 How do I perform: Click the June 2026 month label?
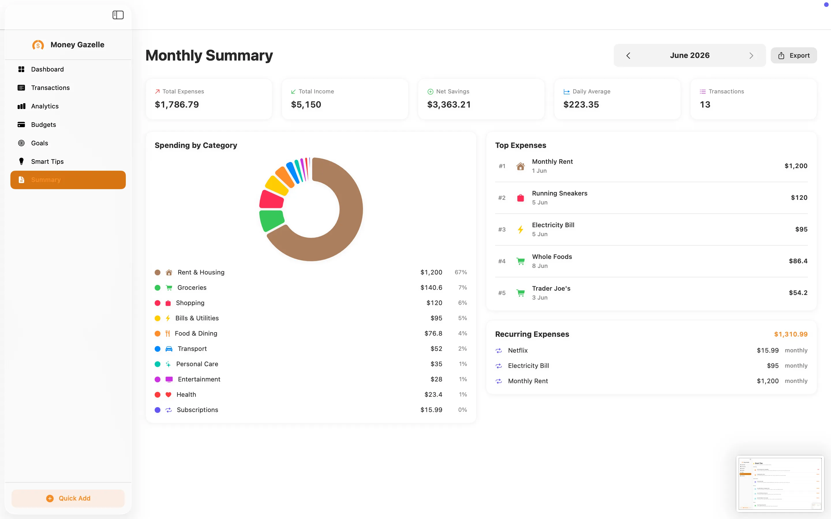coord(690,56)
